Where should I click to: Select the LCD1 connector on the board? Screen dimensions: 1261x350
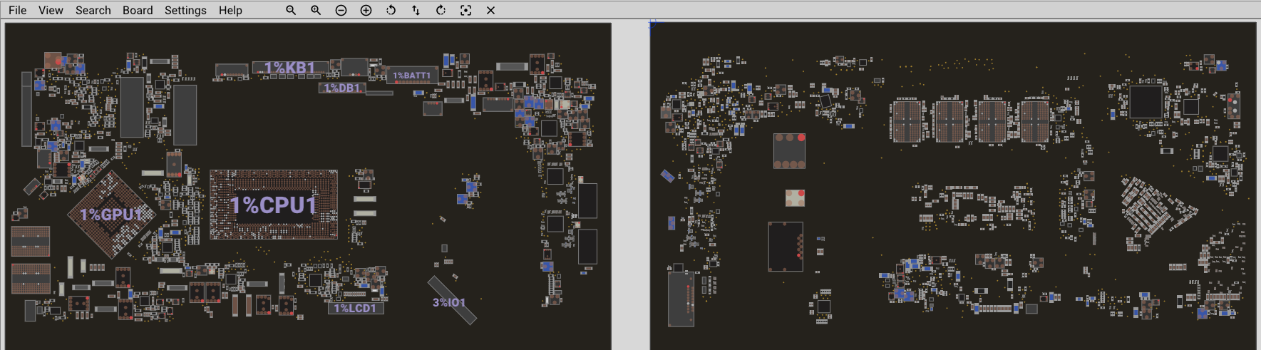[355, 308]
